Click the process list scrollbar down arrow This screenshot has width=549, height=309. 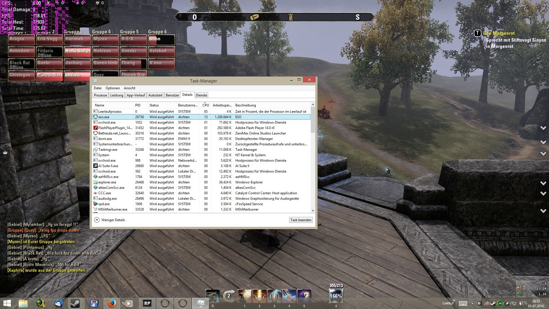313,210
